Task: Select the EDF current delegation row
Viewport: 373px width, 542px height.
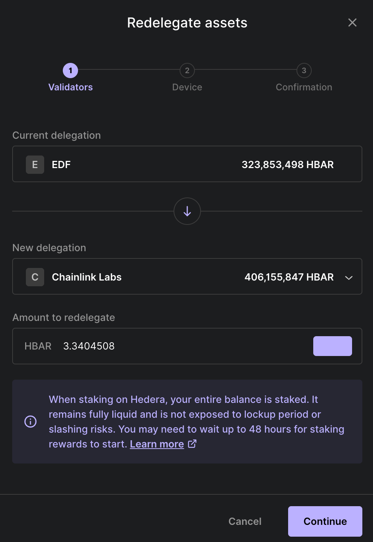Action: (187, 164)
